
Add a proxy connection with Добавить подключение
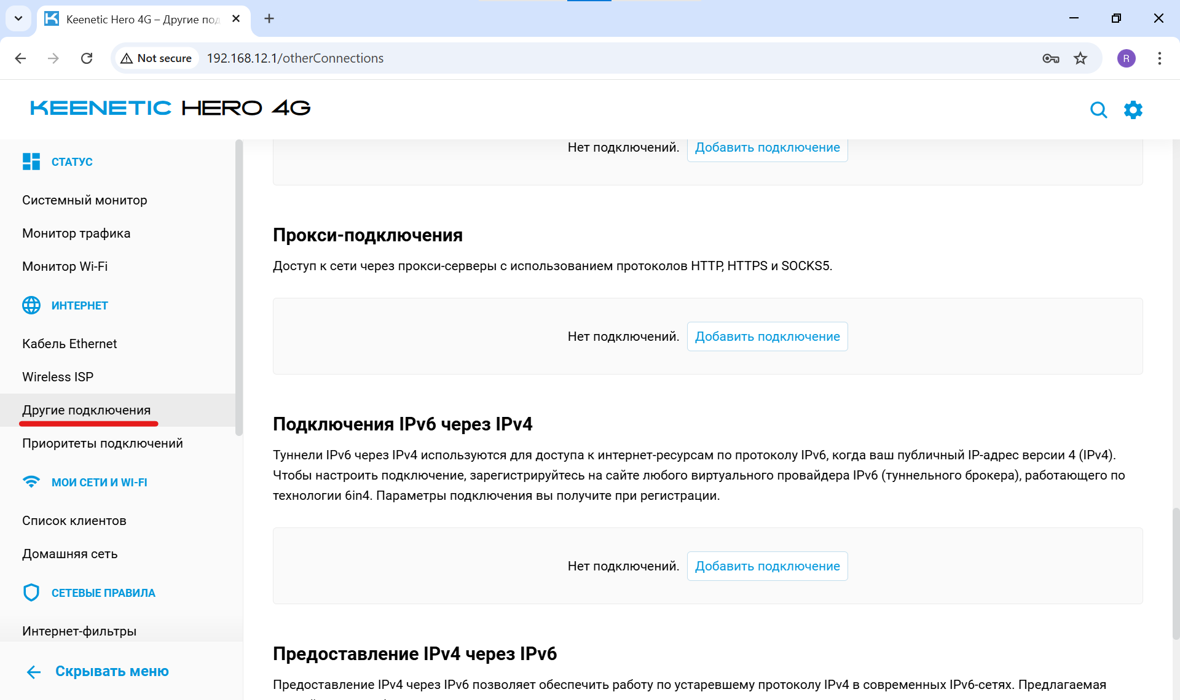[767, 336]
